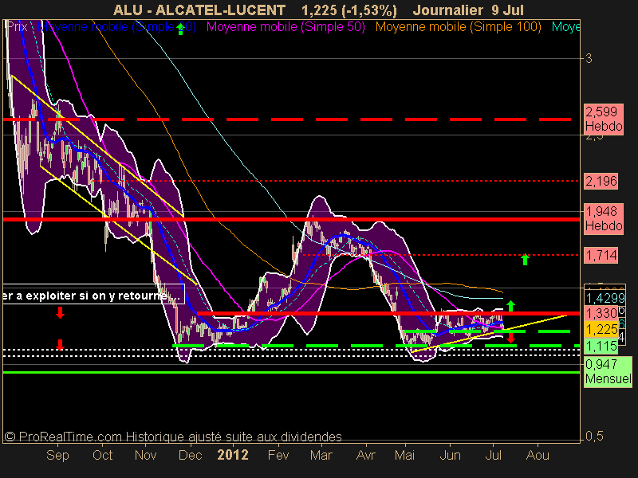
Task: Click the green up arrow beside the Simple 20 legend
Action: (x=180, y=29)
